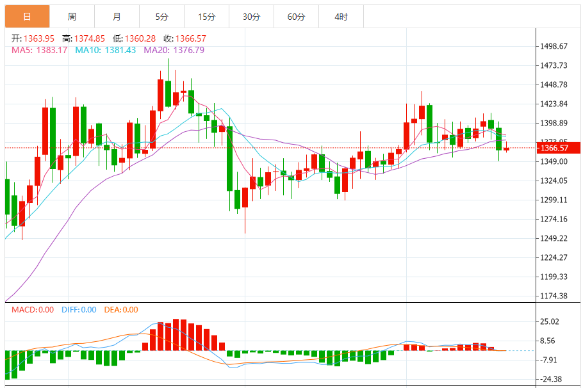Switch to the 日 daily chart tab
The width and height of the screenshot is (583, 388).
(x=27, y=17)
